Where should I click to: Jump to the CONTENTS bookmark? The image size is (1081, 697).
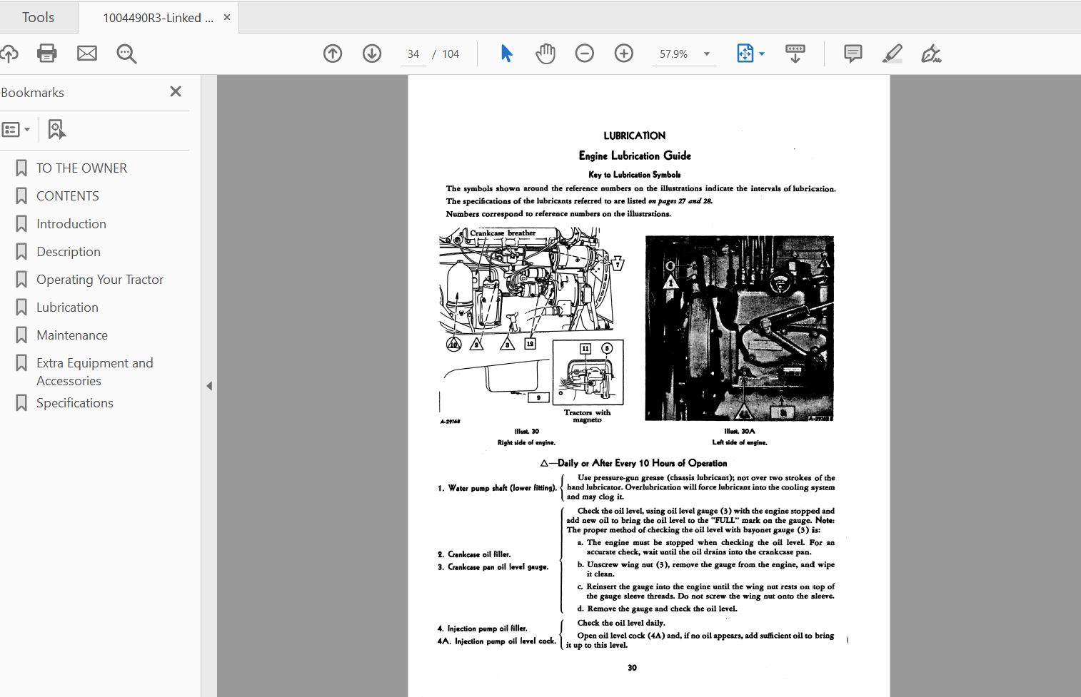[68, 196]
